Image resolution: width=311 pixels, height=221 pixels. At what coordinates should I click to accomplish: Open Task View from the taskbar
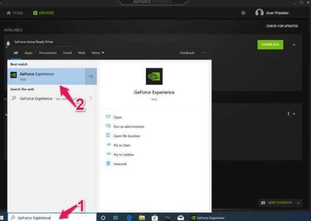116,218
